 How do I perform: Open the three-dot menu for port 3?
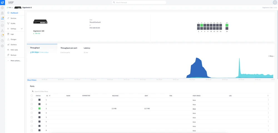tap(268, 109)
